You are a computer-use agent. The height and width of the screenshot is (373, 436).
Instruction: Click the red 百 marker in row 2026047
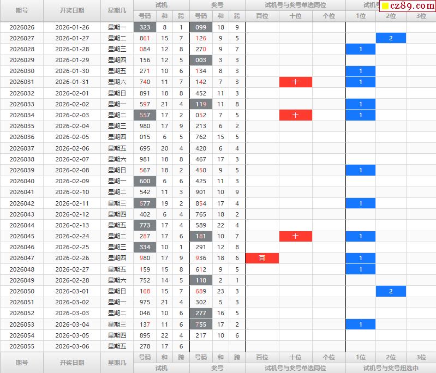coord(262,258)
